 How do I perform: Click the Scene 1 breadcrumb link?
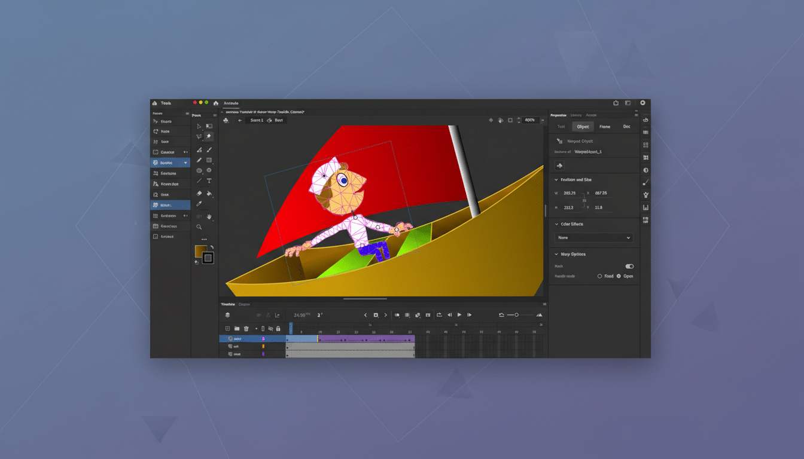coord(257,120)
